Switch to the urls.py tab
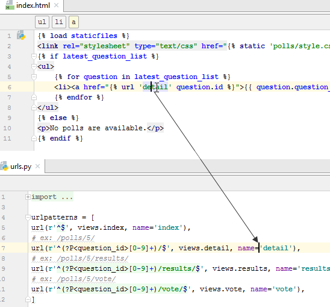 tap(20, 166)
